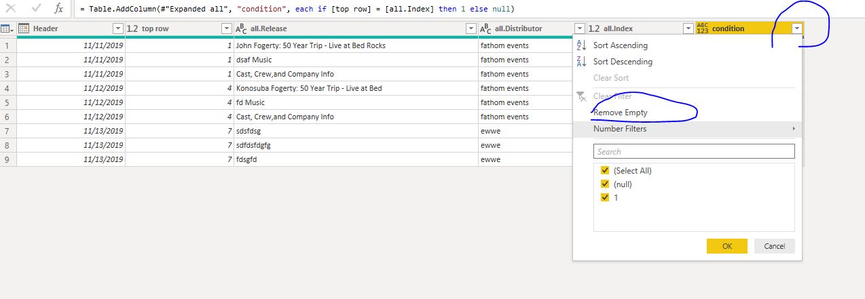The height and width of the screenshot is (299, 865).
Task: Click the Clear Filter funnel icon
Action: coord(581,96)
